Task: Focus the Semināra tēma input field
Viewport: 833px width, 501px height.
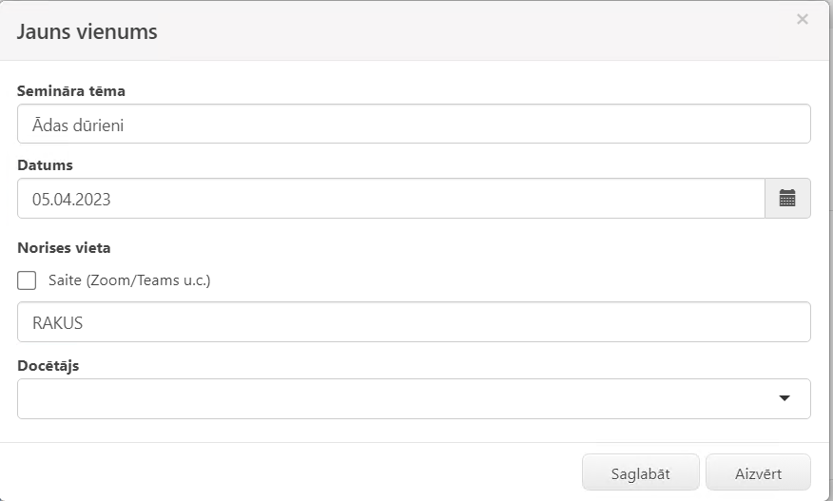Action: coord(414,124)
